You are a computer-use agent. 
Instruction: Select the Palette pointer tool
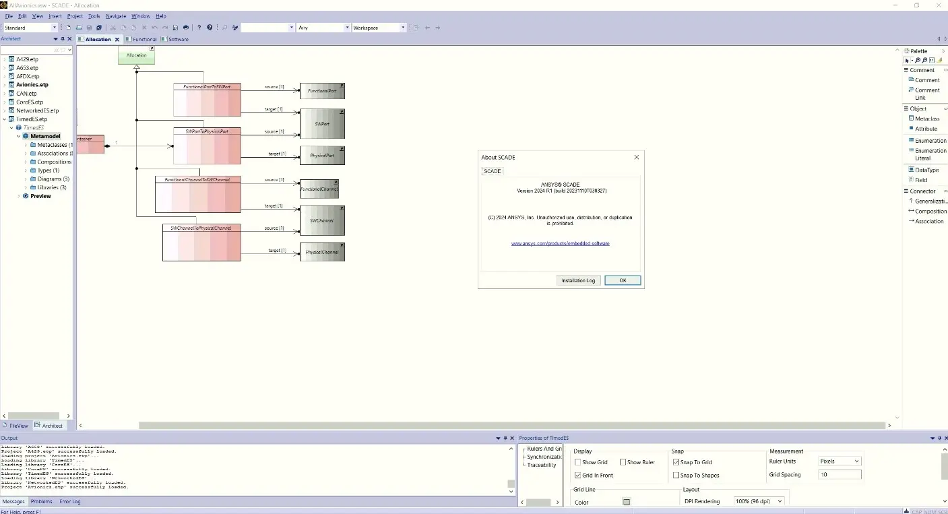907,60
